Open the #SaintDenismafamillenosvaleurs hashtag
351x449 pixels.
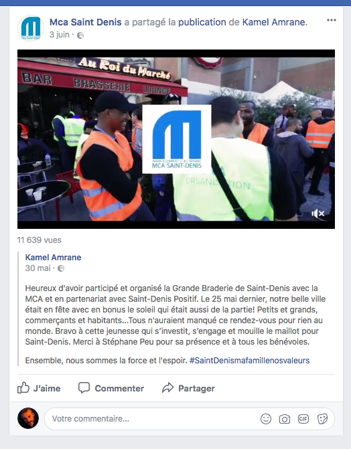pos(249,360)
